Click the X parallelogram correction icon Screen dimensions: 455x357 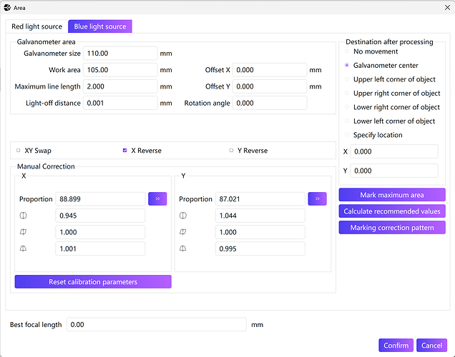click(23, 232)
